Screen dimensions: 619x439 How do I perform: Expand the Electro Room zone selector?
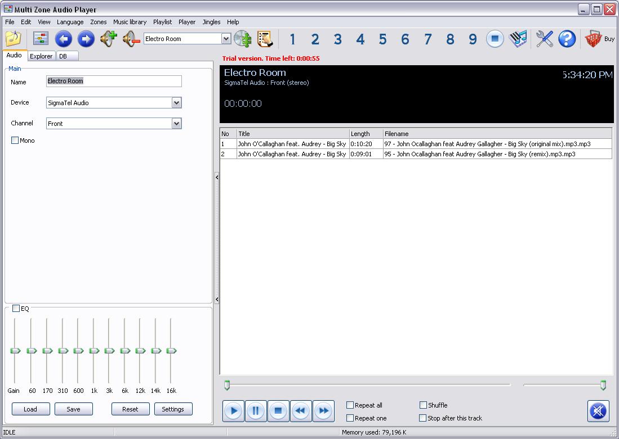(225, 39)
